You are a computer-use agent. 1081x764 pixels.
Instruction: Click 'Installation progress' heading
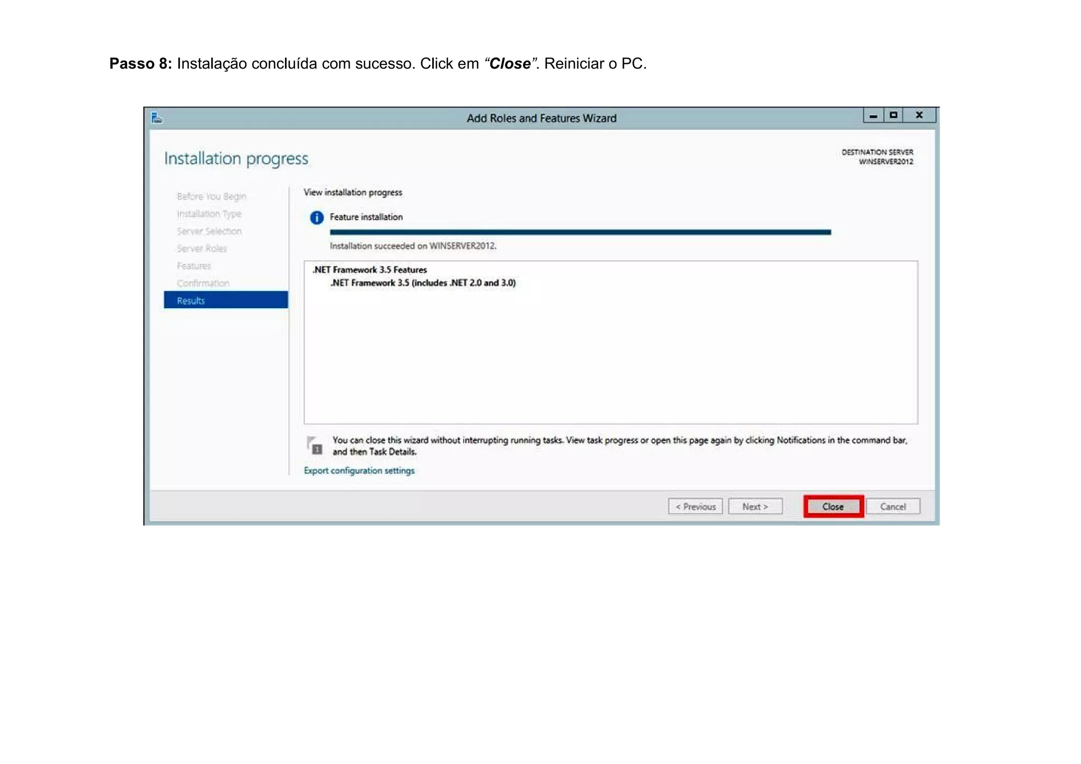pos(236,158)
